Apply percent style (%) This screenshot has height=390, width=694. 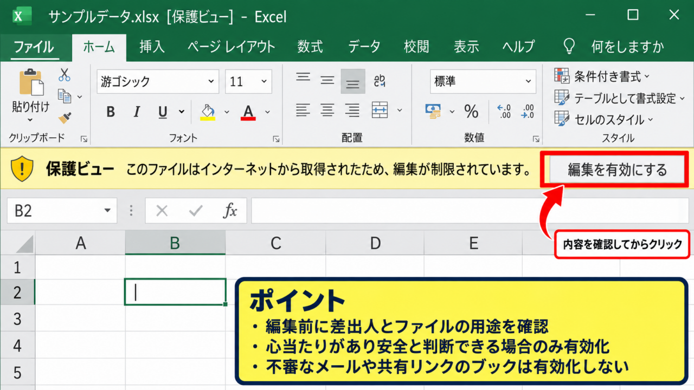(x=471, y=112)
